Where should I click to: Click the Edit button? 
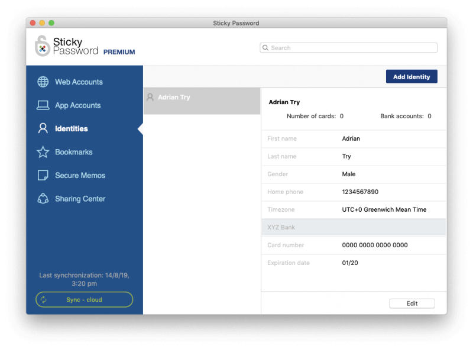pos(412,303)
